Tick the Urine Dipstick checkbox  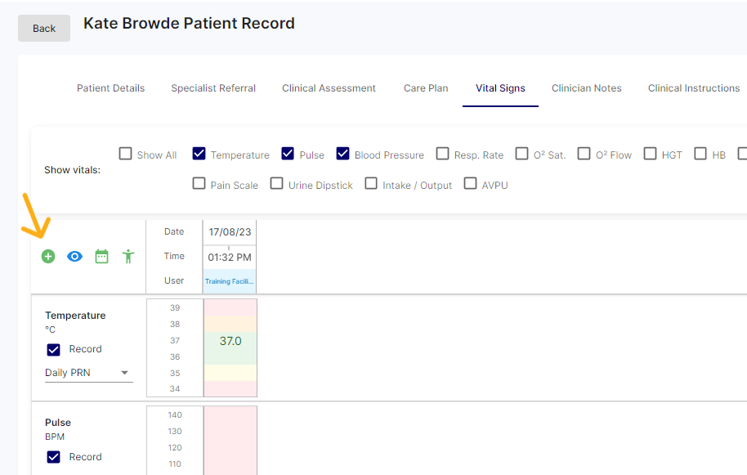pos(277,184)
